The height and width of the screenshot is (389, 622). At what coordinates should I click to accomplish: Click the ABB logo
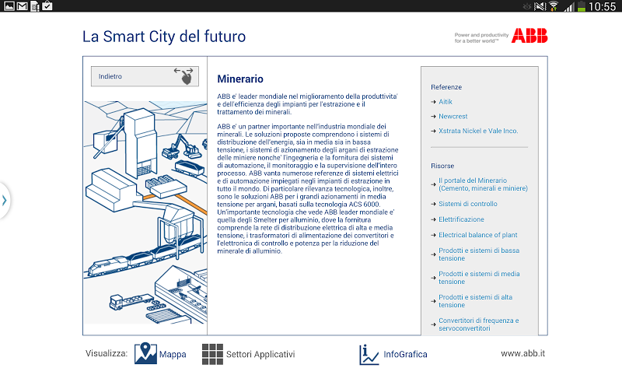(x=529, y=36)
